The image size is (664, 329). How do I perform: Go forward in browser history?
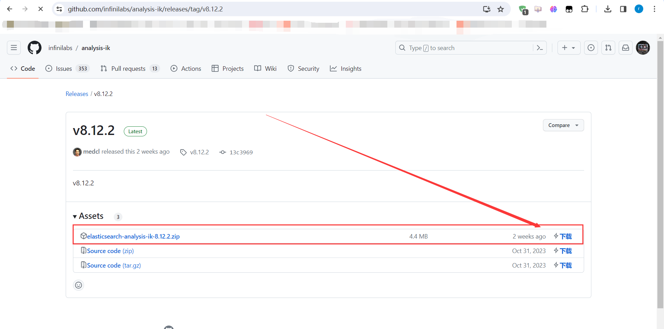click(25, 9)
